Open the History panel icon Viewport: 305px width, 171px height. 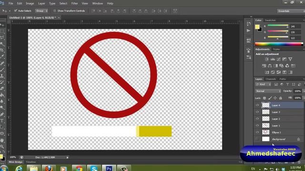pyautogui.click(x=249, y=24)
